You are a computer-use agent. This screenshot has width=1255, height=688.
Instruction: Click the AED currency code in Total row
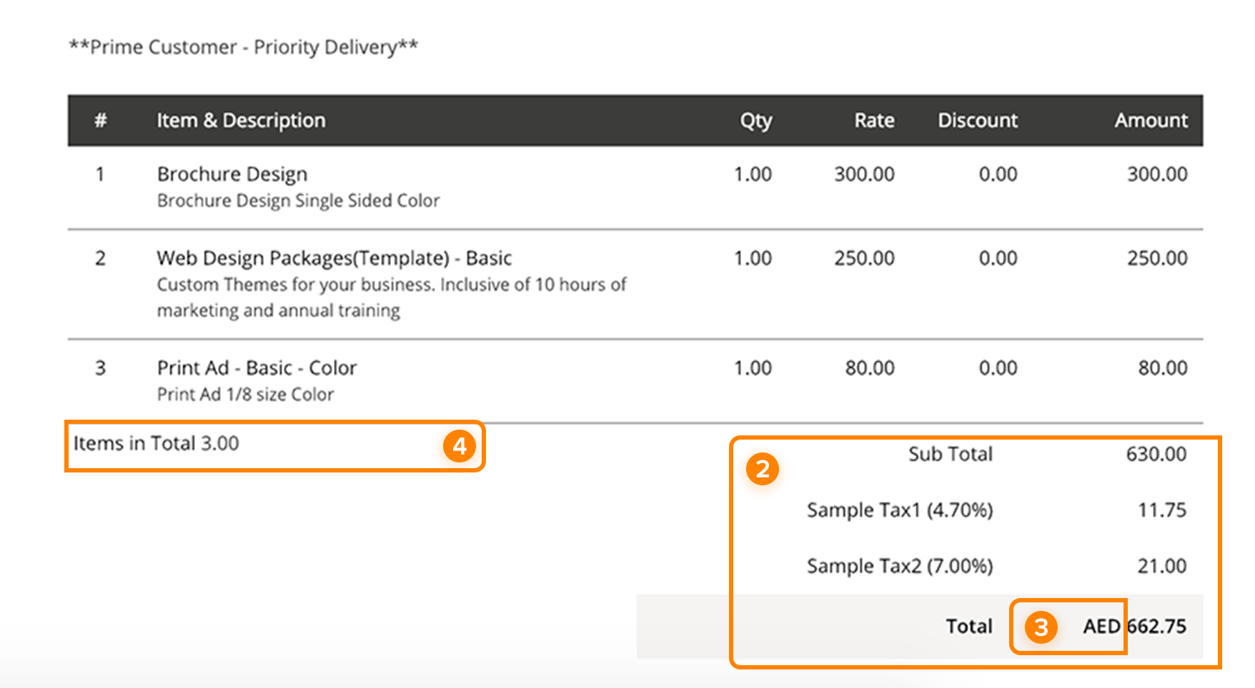click(1101, 627)
